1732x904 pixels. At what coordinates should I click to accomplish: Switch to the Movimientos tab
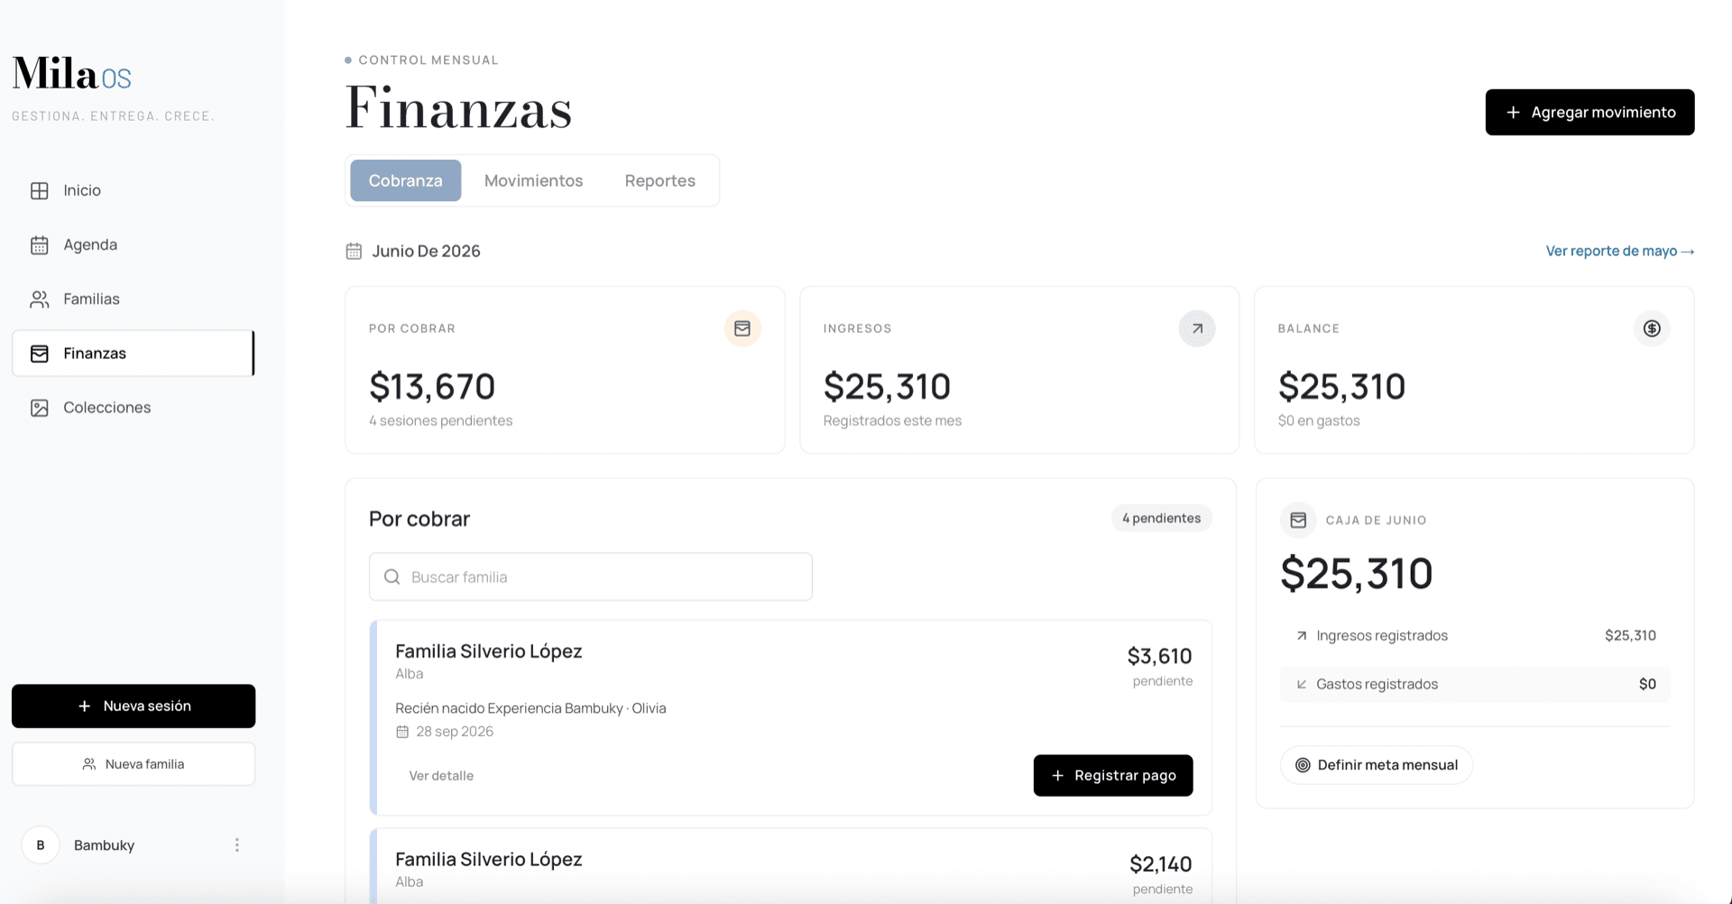click(533, 180)
